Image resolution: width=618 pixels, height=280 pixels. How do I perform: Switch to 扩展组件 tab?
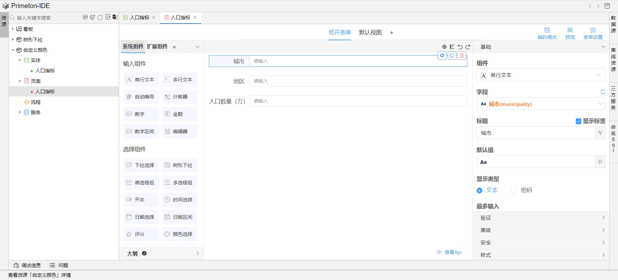pyautogui.click(x=157, y=47)
